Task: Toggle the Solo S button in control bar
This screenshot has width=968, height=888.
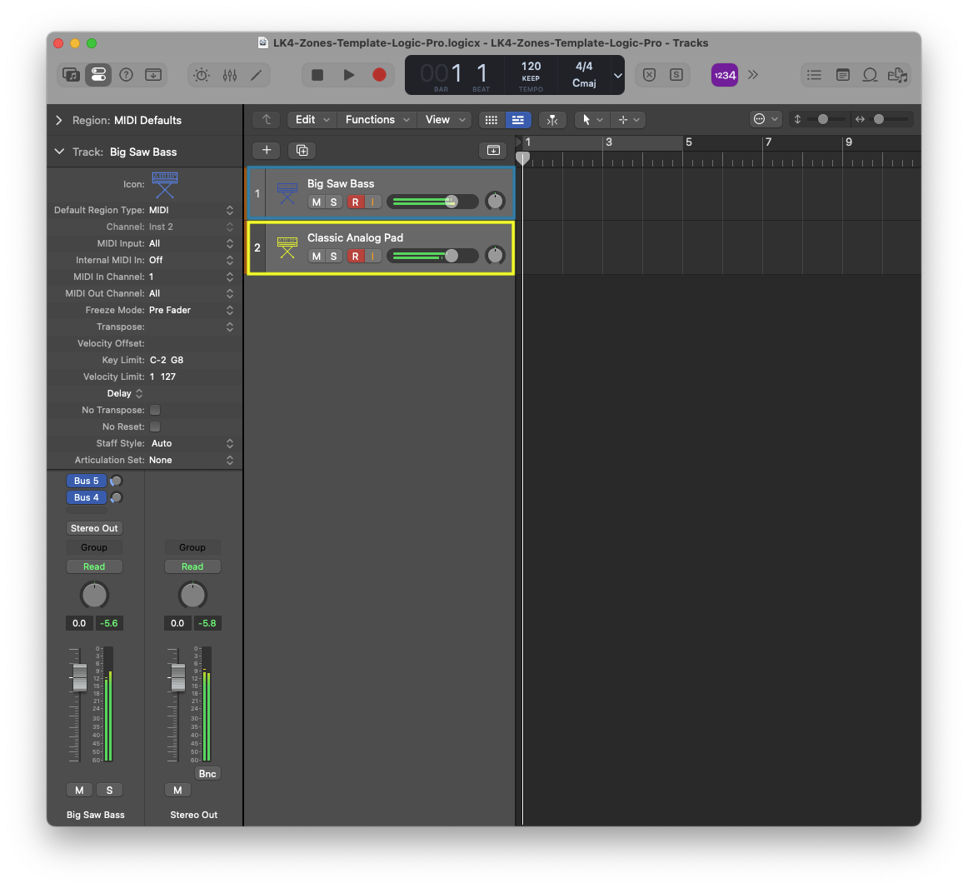Action: [x=676, y=75]
